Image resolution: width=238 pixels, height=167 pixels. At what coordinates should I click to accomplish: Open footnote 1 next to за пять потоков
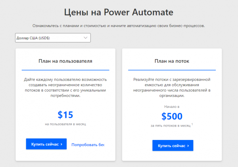tap(192, 124)
